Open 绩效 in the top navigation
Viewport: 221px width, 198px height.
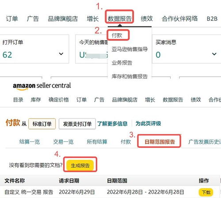tap(147, 19)
